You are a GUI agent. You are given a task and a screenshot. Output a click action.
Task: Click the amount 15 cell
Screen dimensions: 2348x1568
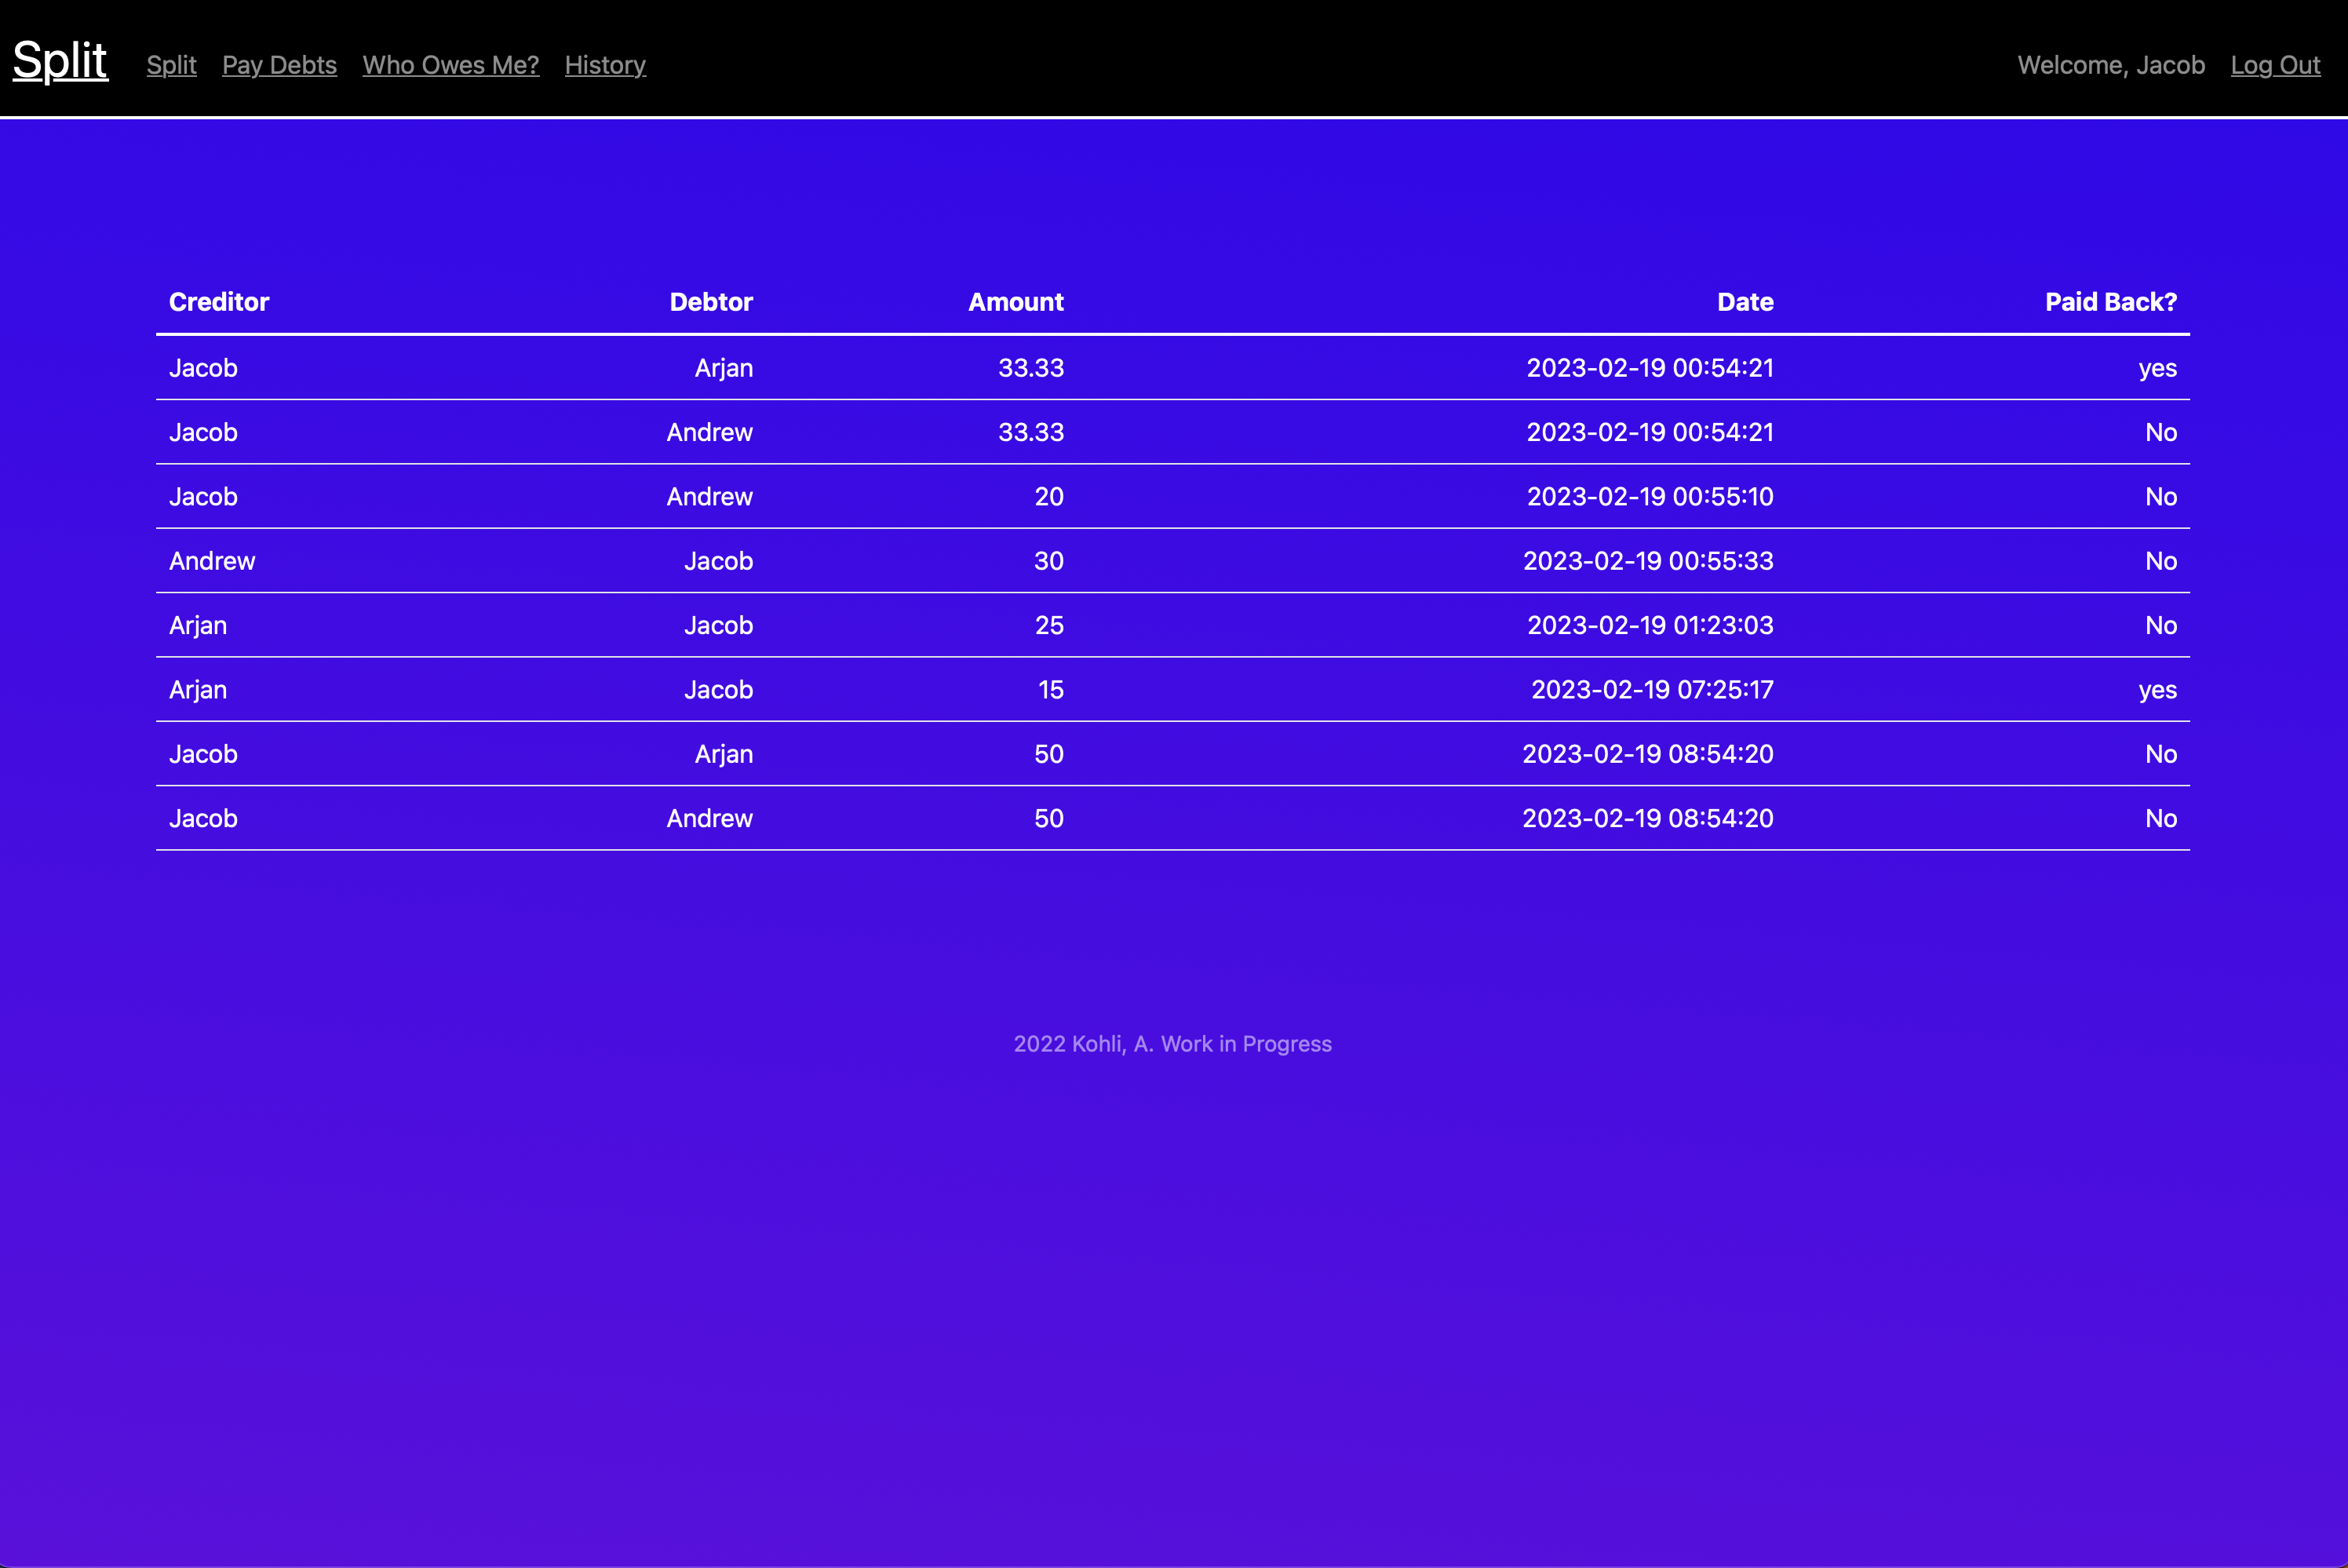pyautogui.click(x=1050, y=690)
